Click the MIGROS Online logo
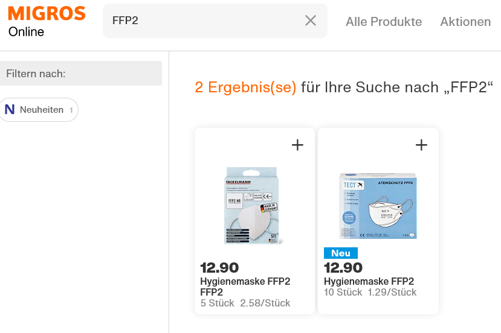Screen dimensions: 501x333 tap(47, 21)
